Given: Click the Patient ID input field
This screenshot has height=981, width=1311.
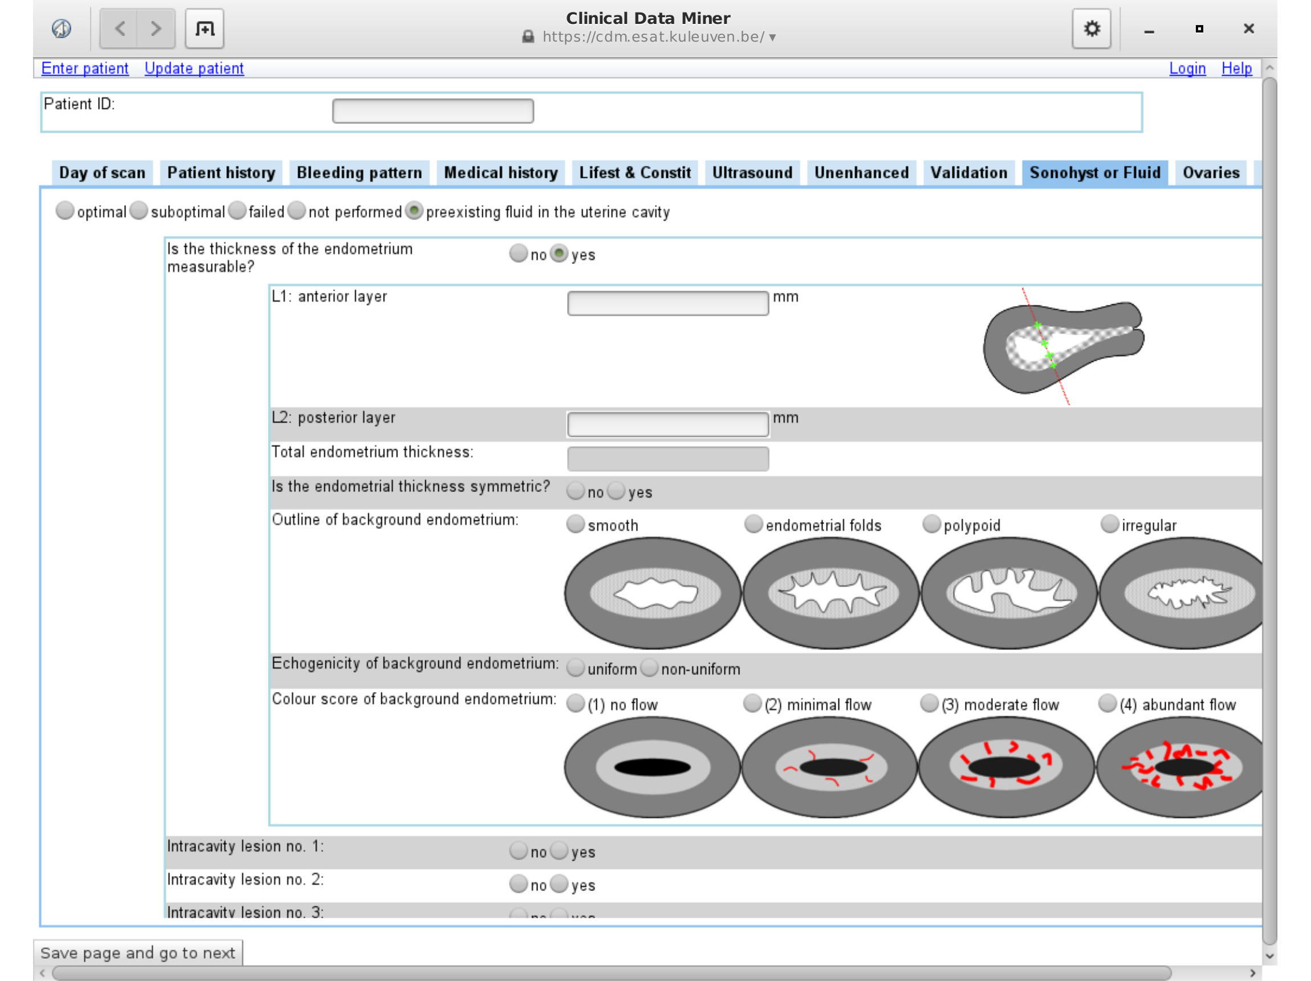Looking at the screenshot, I should tap(433, 110).
